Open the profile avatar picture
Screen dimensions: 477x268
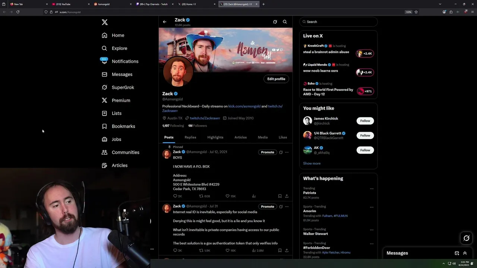pyautogui.click(x=178, y=72)
